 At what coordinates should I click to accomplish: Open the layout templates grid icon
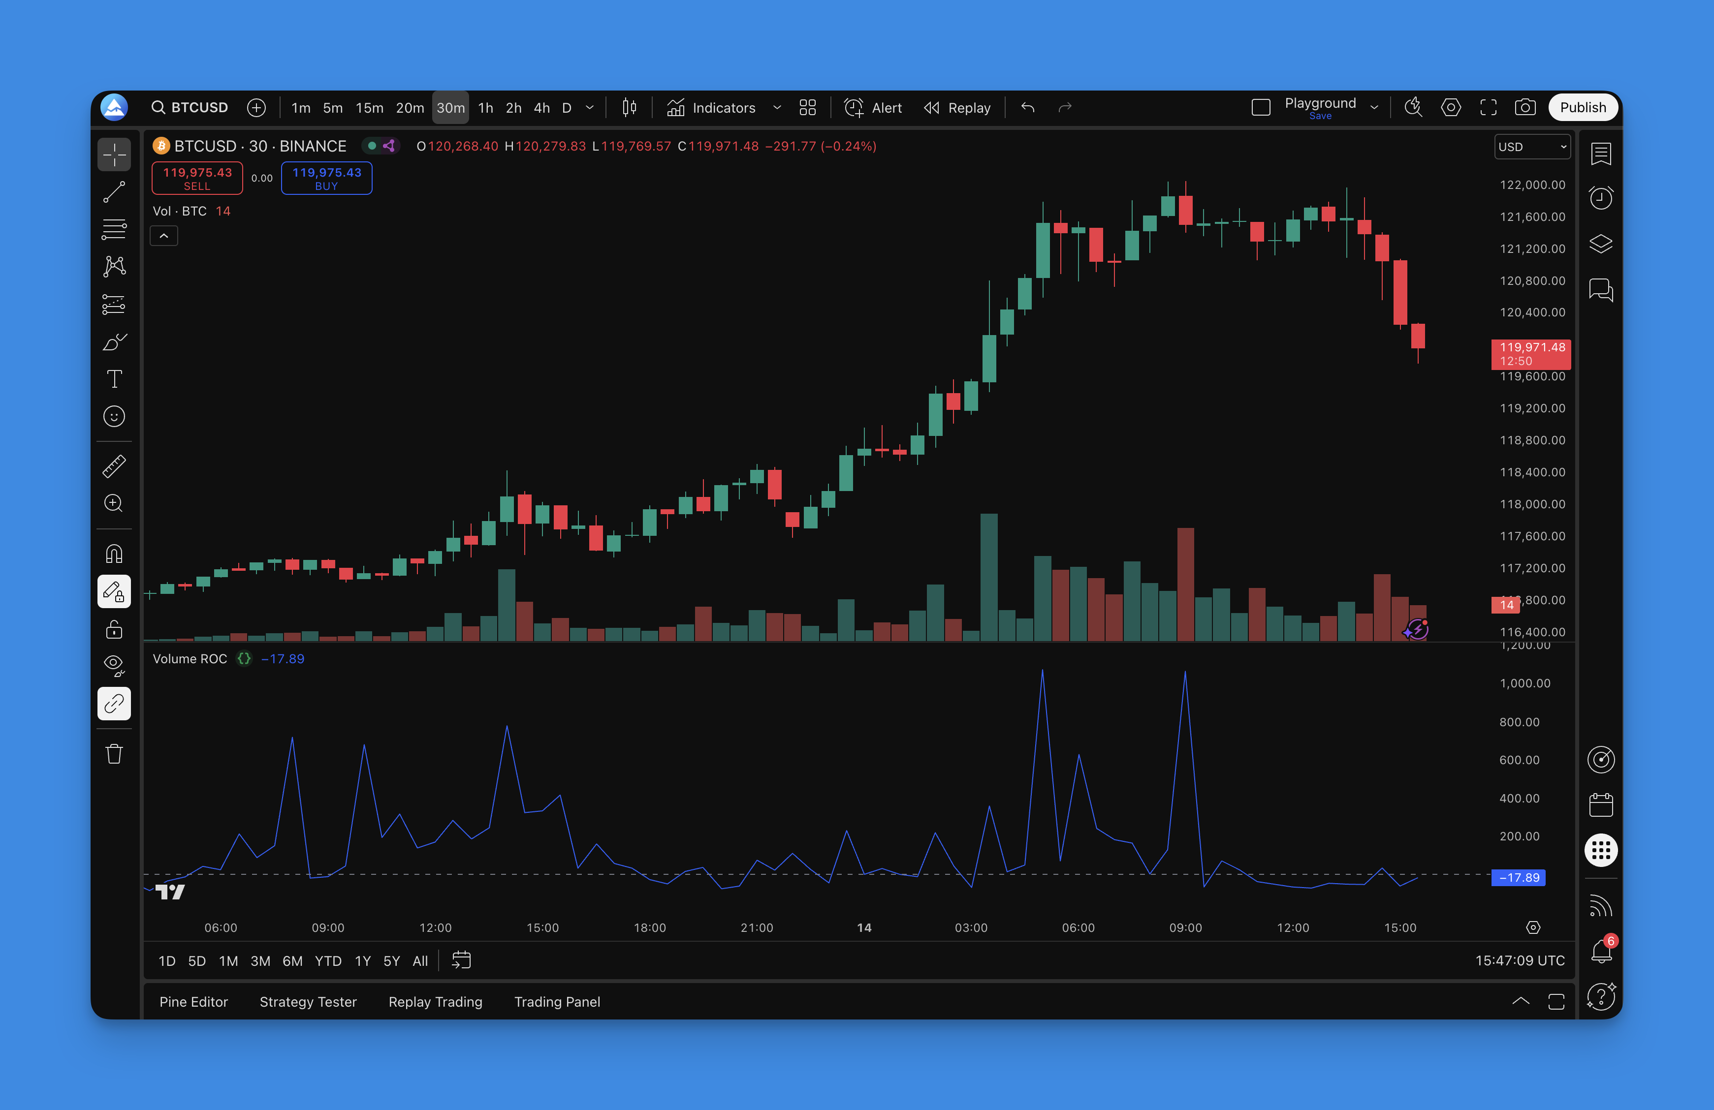[x=807, y=108]
